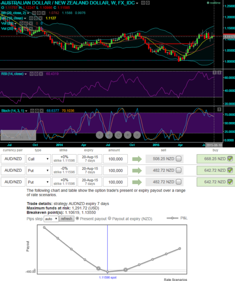235x281 pixels.
Task: Open RSI indicator settings gear
Action: [x=36, y=74]
